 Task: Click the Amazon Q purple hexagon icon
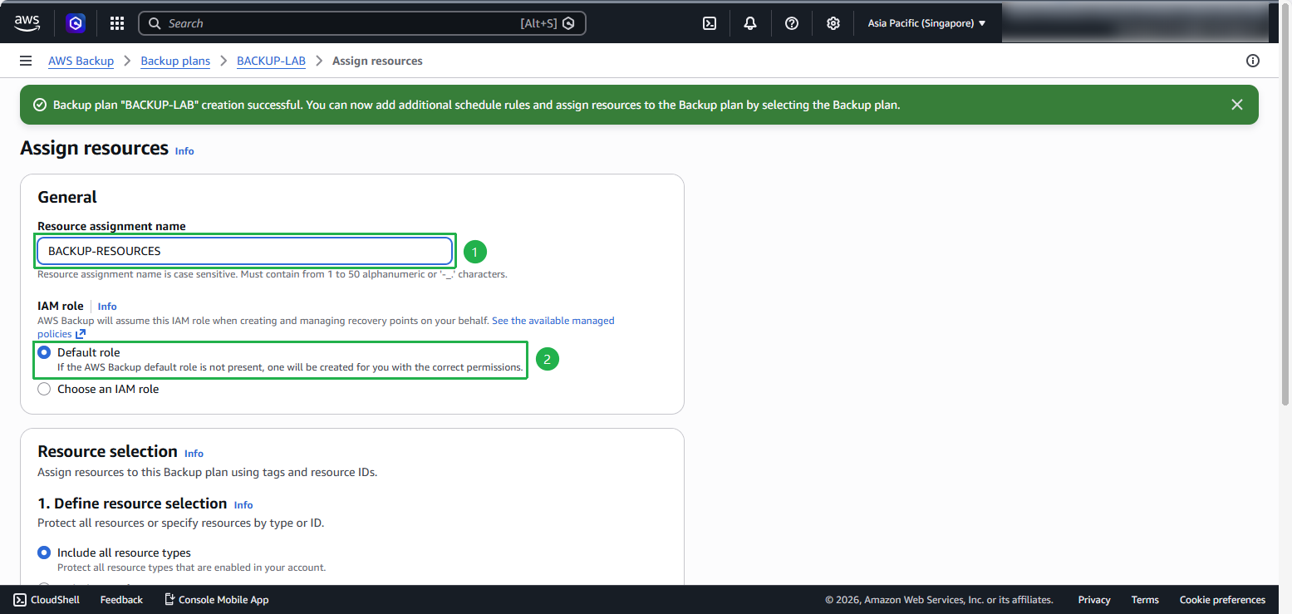coord(76,23)
